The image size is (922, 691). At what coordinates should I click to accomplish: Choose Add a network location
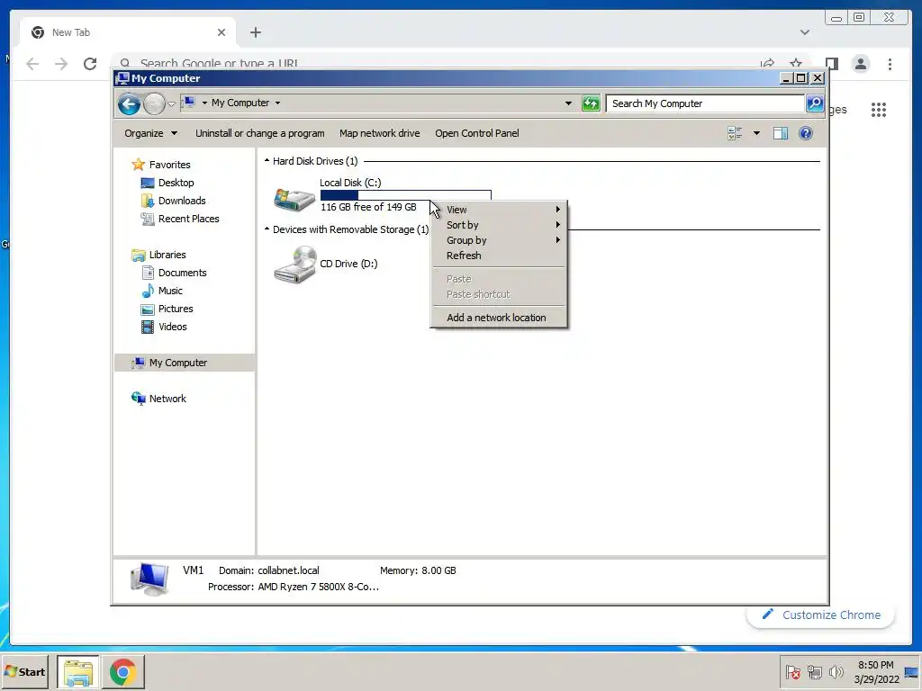click(x=499, y=318)
